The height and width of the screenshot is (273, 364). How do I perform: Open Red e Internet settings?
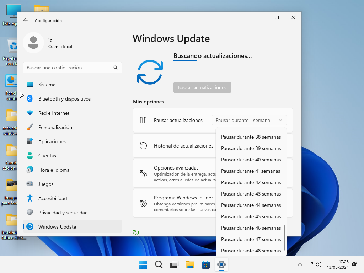coord(72,113)
